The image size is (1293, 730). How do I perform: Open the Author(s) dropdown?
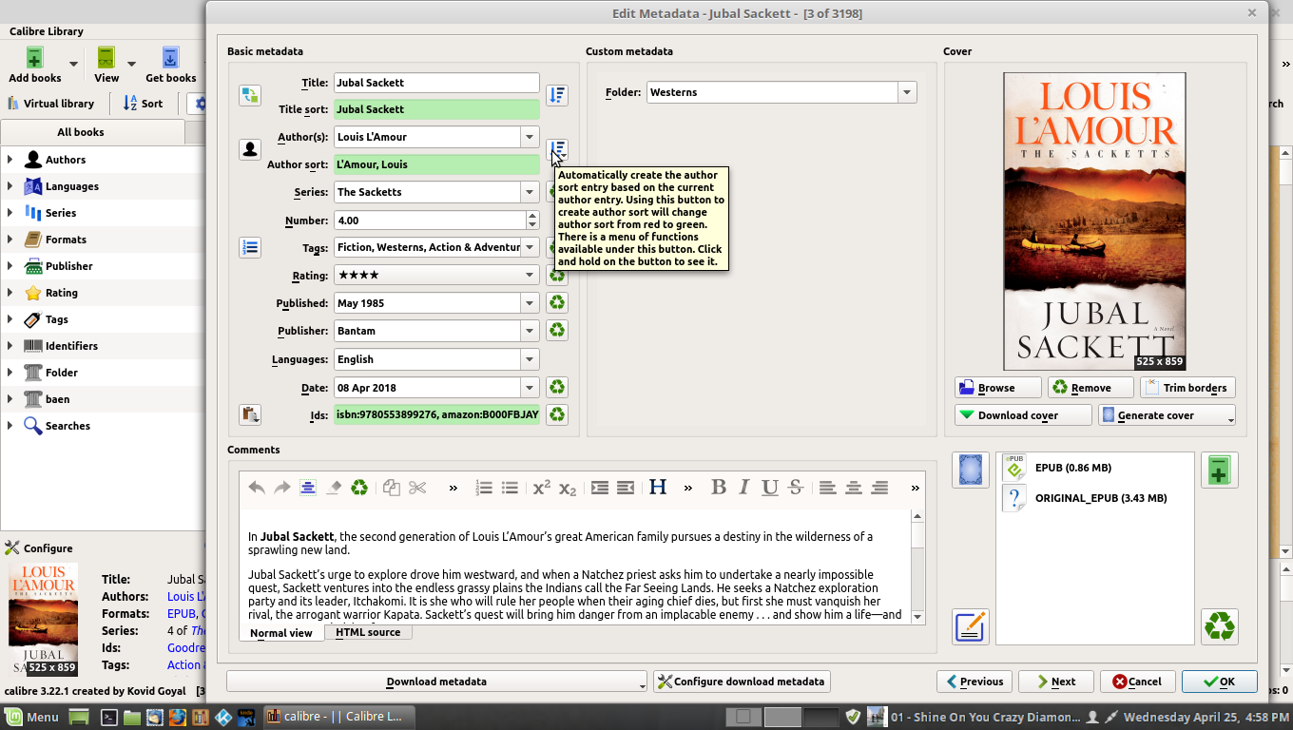tap(530, 137)
